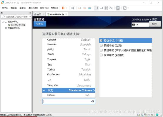Toggle the thumbnail bar view
Image resolution: width=163 pixels, height=117 pixels.
(x=101, y=8)
